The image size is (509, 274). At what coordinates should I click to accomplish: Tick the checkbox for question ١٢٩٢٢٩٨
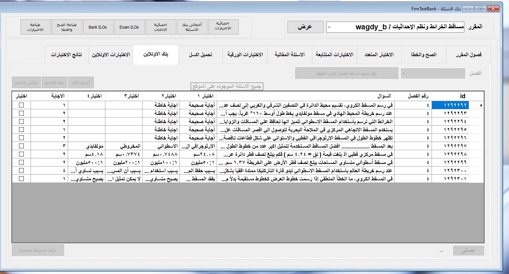[21, 154]
